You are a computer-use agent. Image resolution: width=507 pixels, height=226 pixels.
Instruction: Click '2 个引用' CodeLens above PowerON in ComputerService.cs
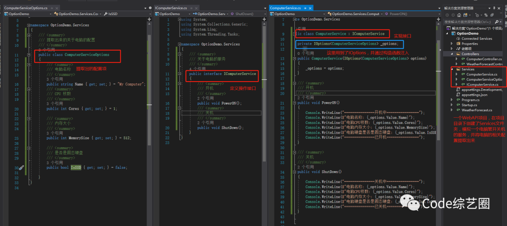point(305,97)
